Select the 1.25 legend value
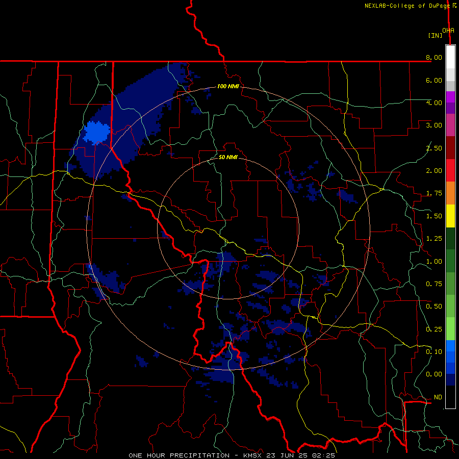The height and width of the screenshot is (459, 459). (434, 239)
